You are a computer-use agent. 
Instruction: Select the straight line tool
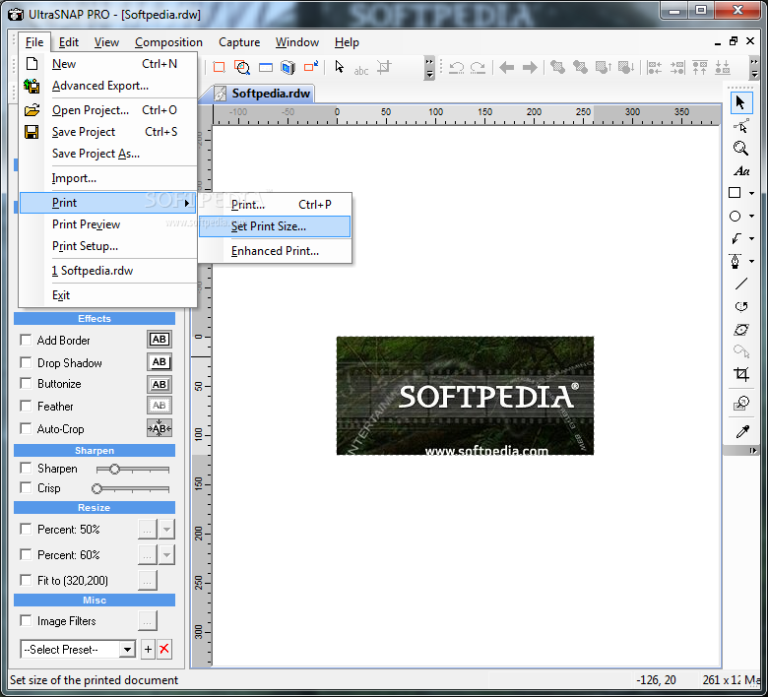[x=741, y=284]
